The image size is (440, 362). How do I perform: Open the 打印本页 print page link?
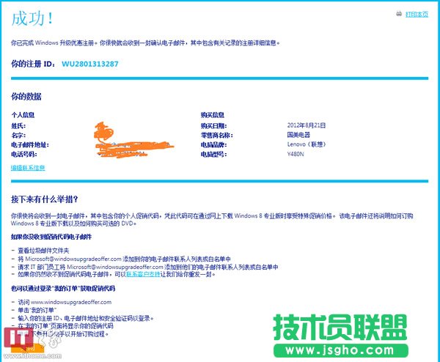pyautogui.click(x=417, y=14)
